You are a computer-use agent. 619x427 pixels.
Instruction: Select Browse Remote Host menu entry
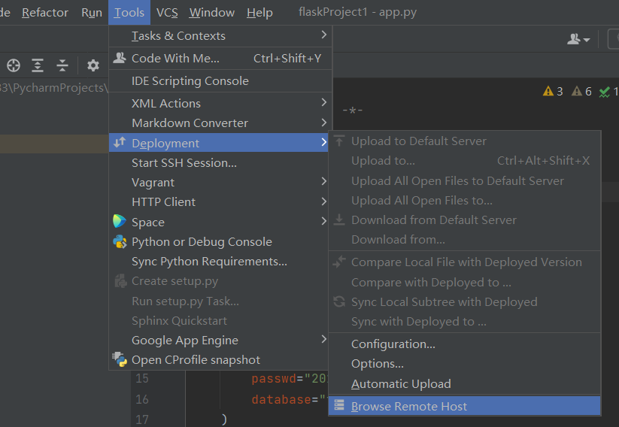click(409, 406)
